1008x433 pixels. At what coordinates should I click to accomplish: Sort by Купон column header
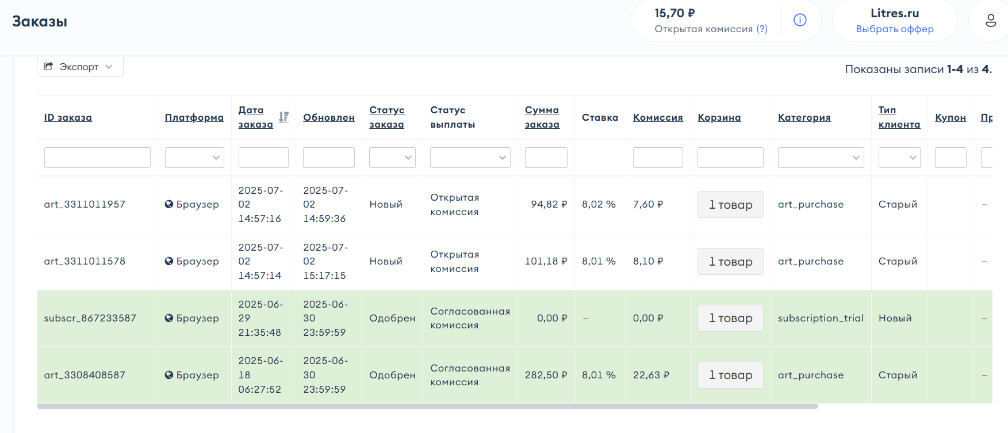pyautogui.click(x=950, y=117)
